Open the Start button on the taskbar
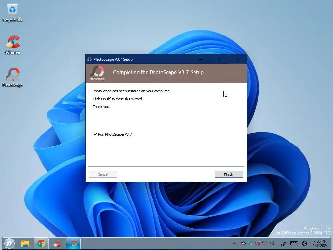The width and height of the screenshot is (333, 250). pos(9,243)
